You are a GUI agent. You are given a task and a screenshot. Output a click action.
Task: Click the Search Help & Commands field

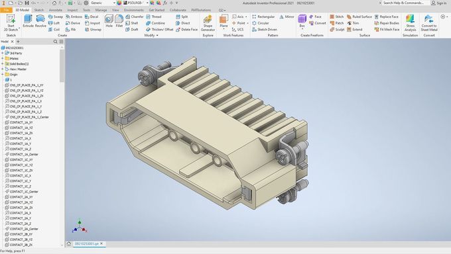pyautogui.click(x=403, y=3)
